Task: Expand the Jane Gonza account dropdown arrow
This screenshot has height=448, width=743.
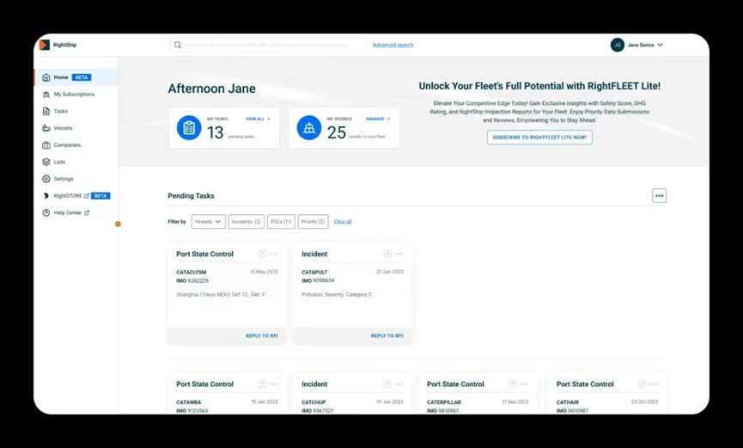Action: pyautogui.click(x=660, y=45)
